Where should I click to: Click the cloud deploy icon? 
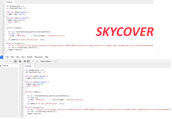click(25, 61)
